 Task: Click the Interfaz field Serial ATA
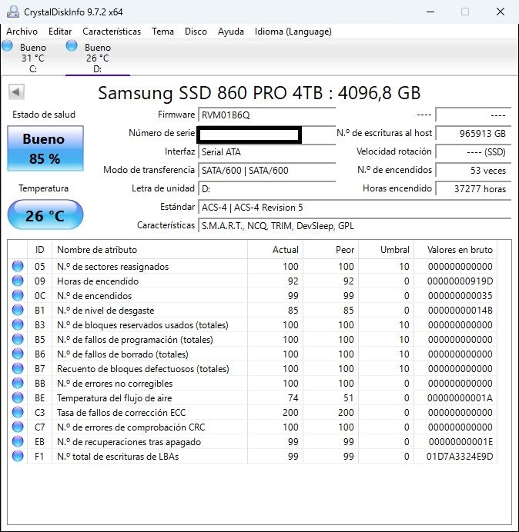[266, 151]
